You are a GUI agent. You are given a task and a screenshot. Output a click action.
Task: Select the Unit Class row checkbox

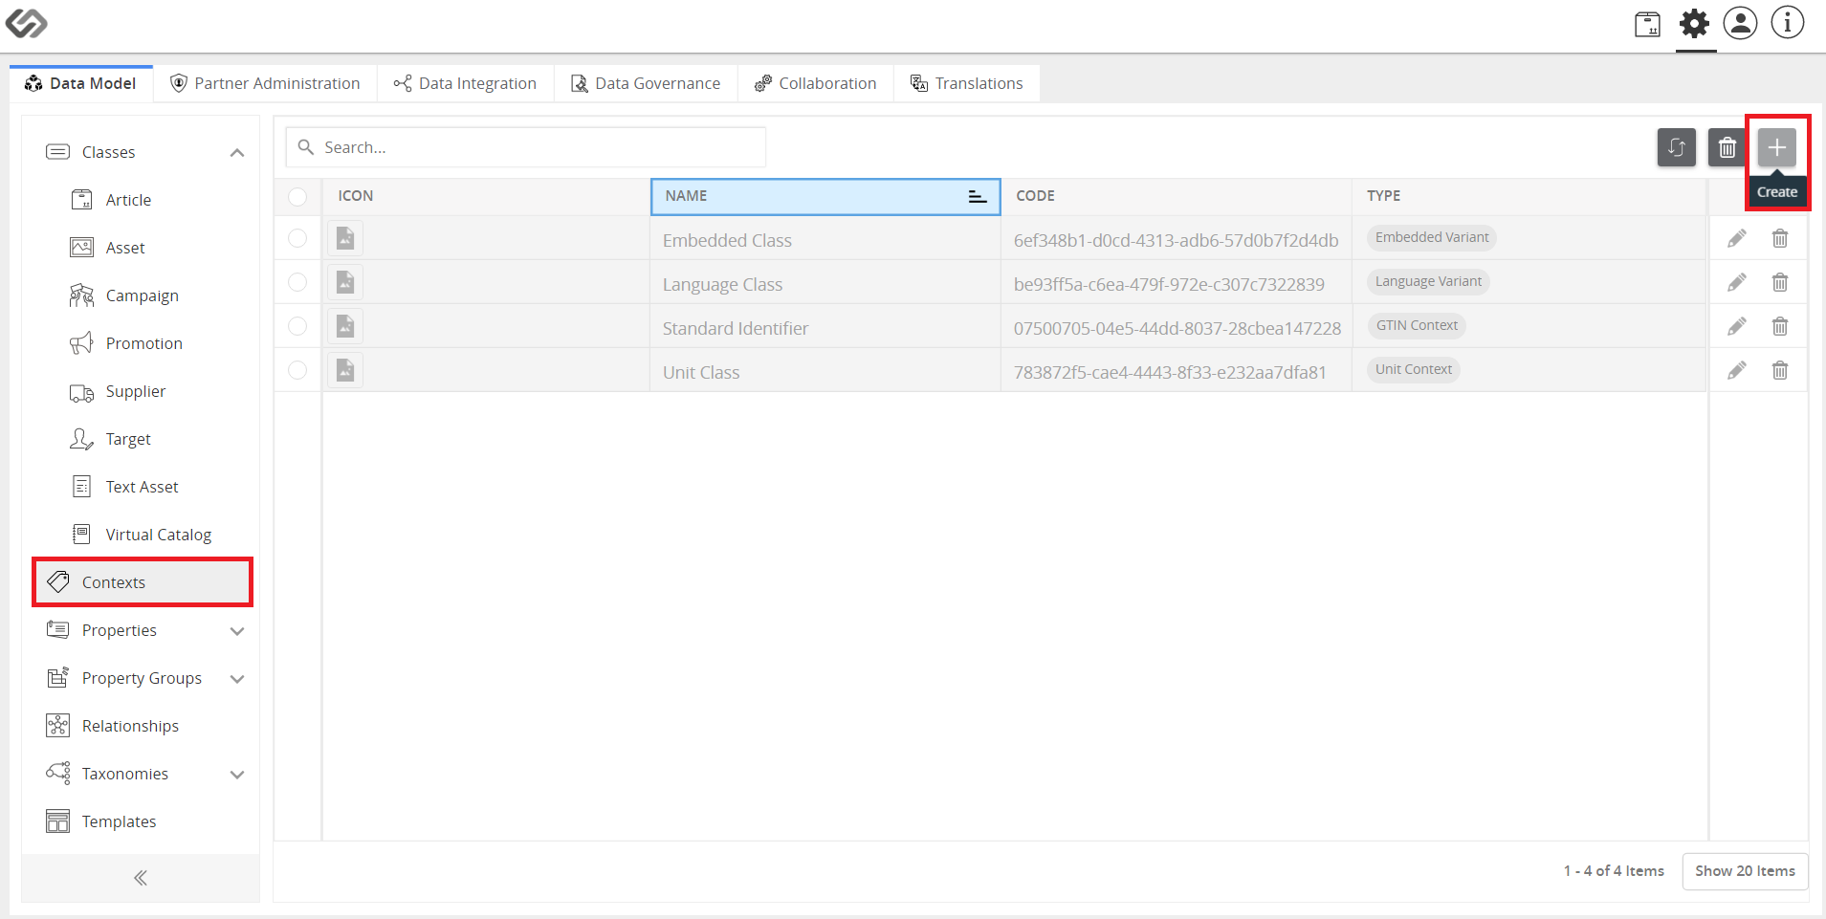coord(297,370)
